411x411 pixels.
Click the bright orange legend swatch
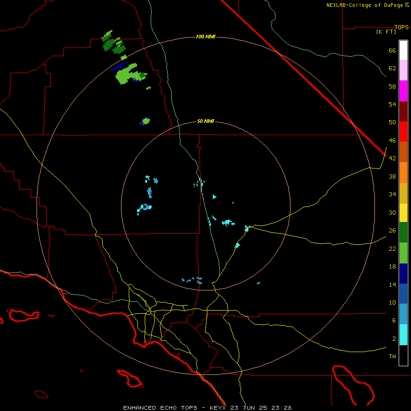point(403,173)
